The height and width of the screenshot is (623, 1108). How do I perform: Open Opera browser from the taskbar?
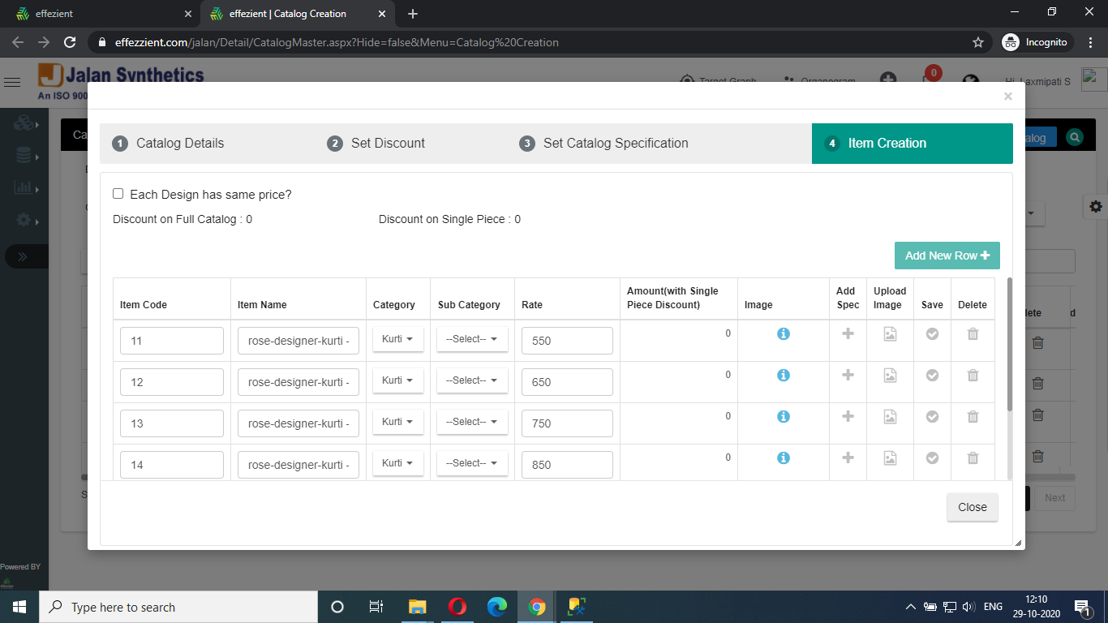[457, 607]
